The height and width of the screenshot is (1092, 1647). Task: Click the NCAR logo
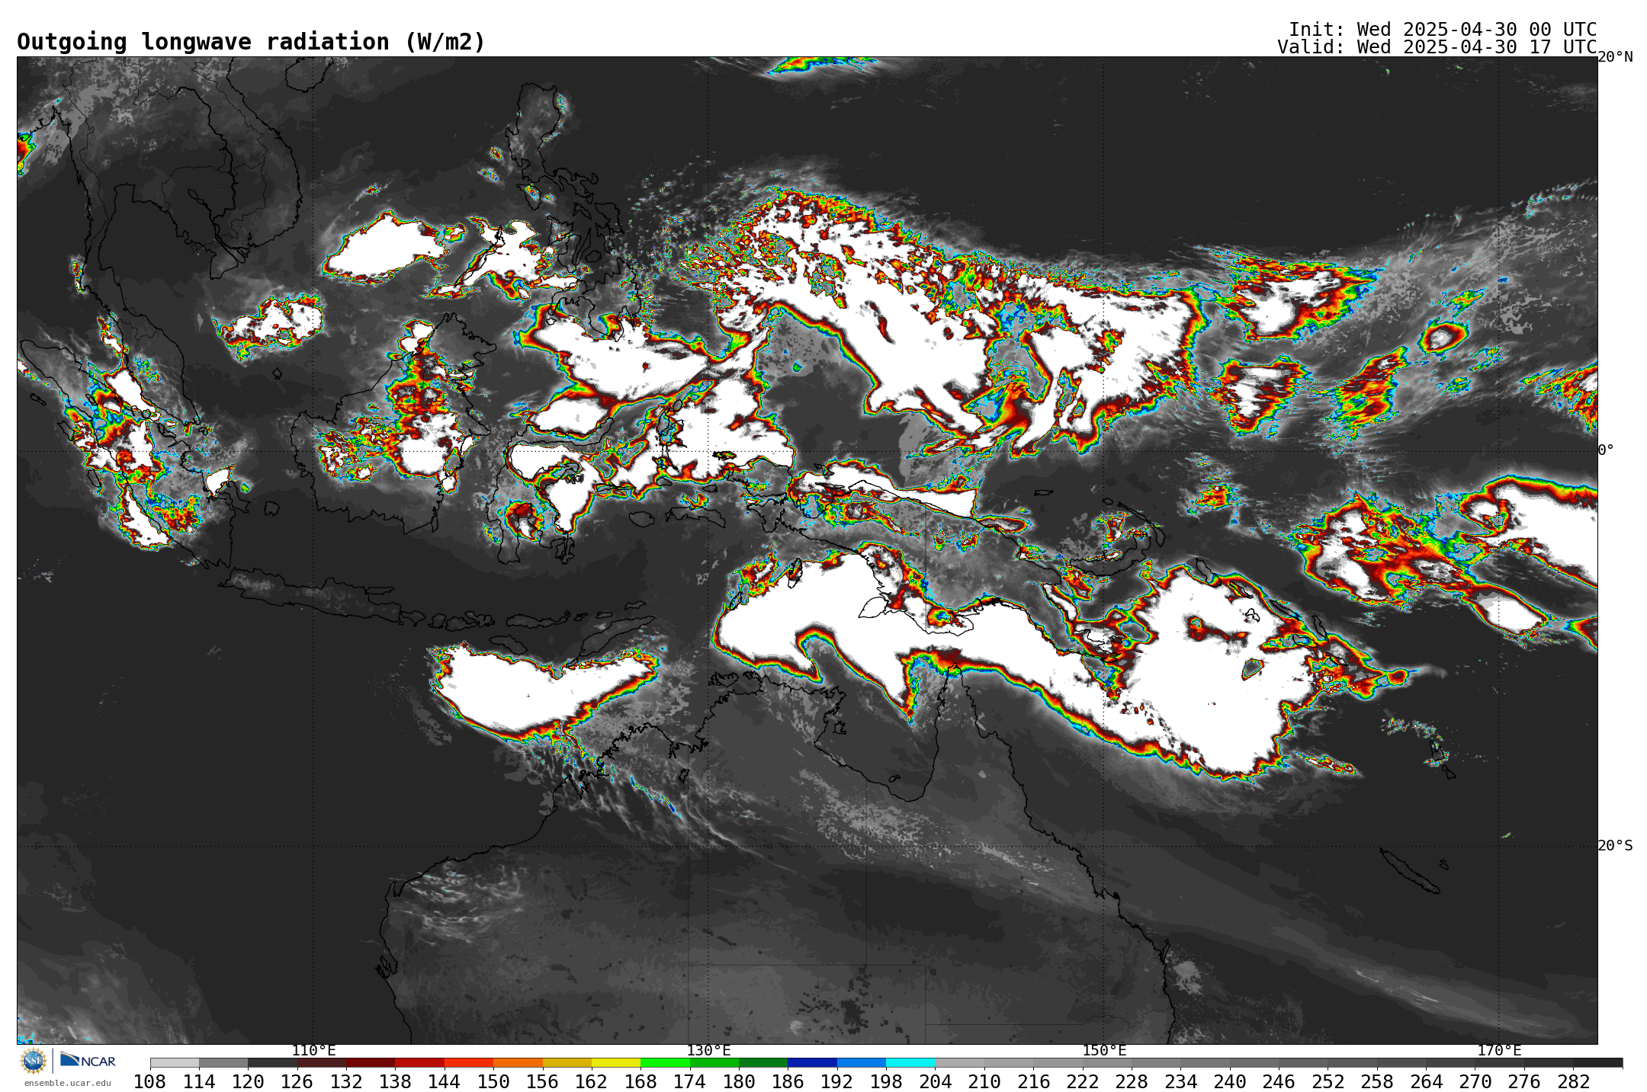(x=88, y=1060)
